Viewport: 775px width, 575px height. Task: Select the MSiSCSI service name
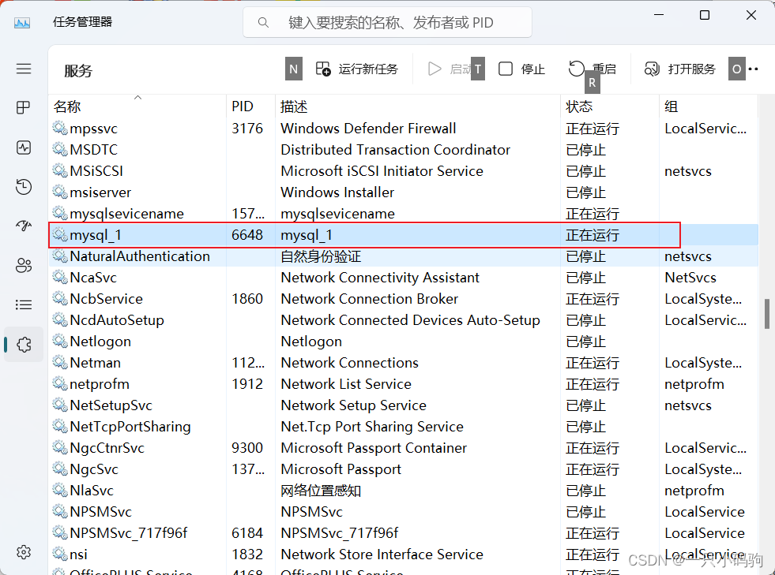coord(96,171)
